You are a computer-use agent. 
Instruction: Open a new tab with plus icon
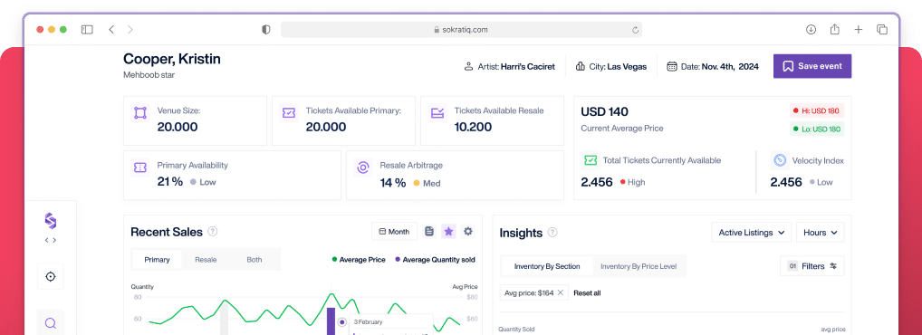point(859,29)
